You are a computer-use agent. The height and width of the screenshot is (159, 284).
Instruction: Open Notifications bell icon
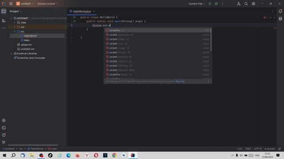280,11
